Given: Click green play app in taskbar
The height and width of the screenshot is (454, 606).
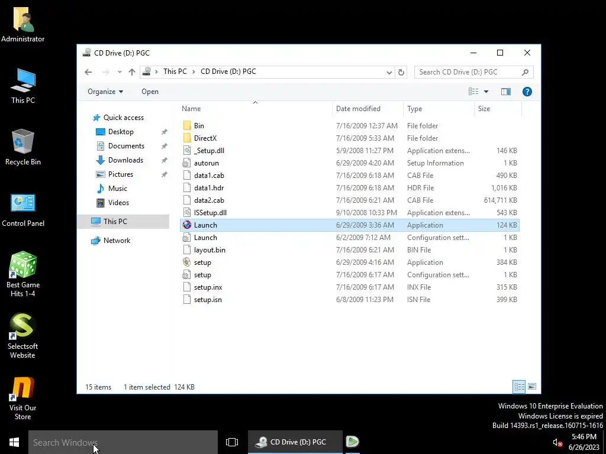Looking at the screenshot, I should pos(352,442).
